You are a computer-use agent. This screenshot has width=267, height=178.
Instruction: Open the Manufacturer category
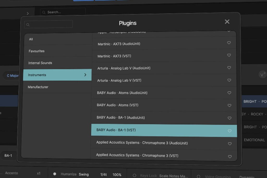(x=57, y=87)
